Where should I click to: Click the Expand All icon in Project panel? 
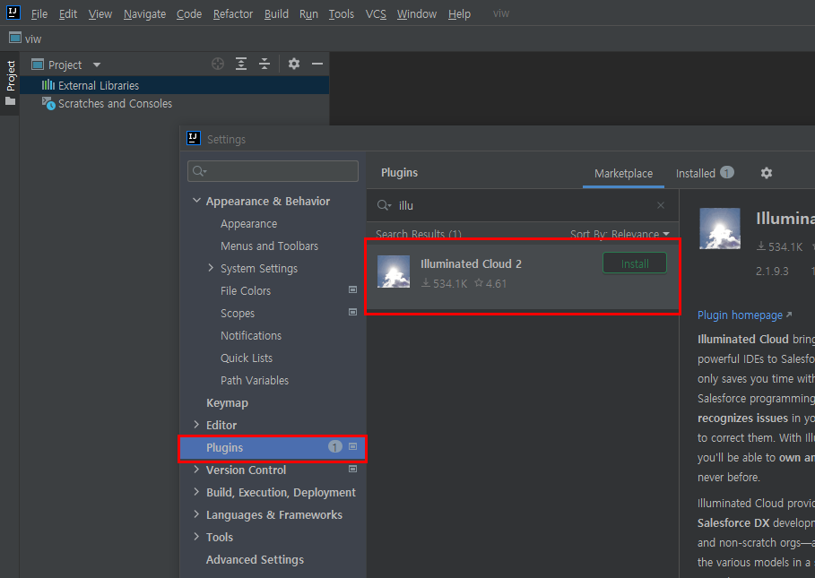point(241,64)
